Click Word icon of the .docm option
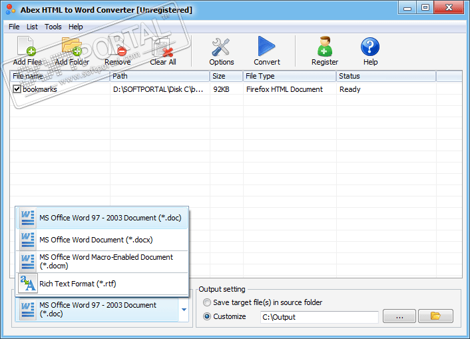 pos(27,262)
